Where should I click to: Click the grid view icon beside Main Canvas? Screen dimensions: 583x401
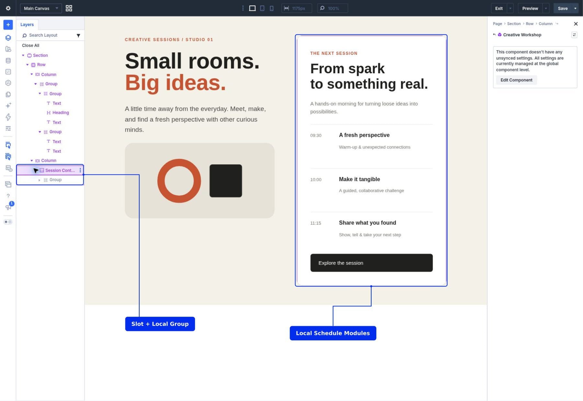point(69,8)
